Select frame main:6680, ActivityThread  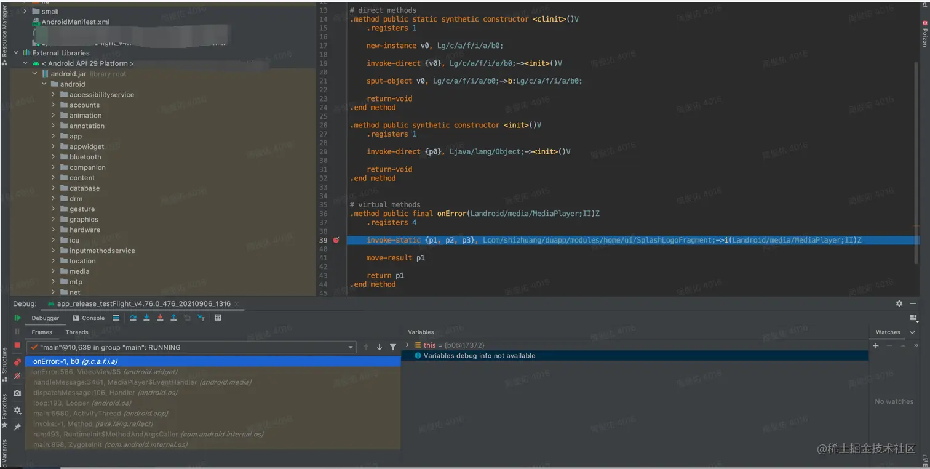(213, 414)
